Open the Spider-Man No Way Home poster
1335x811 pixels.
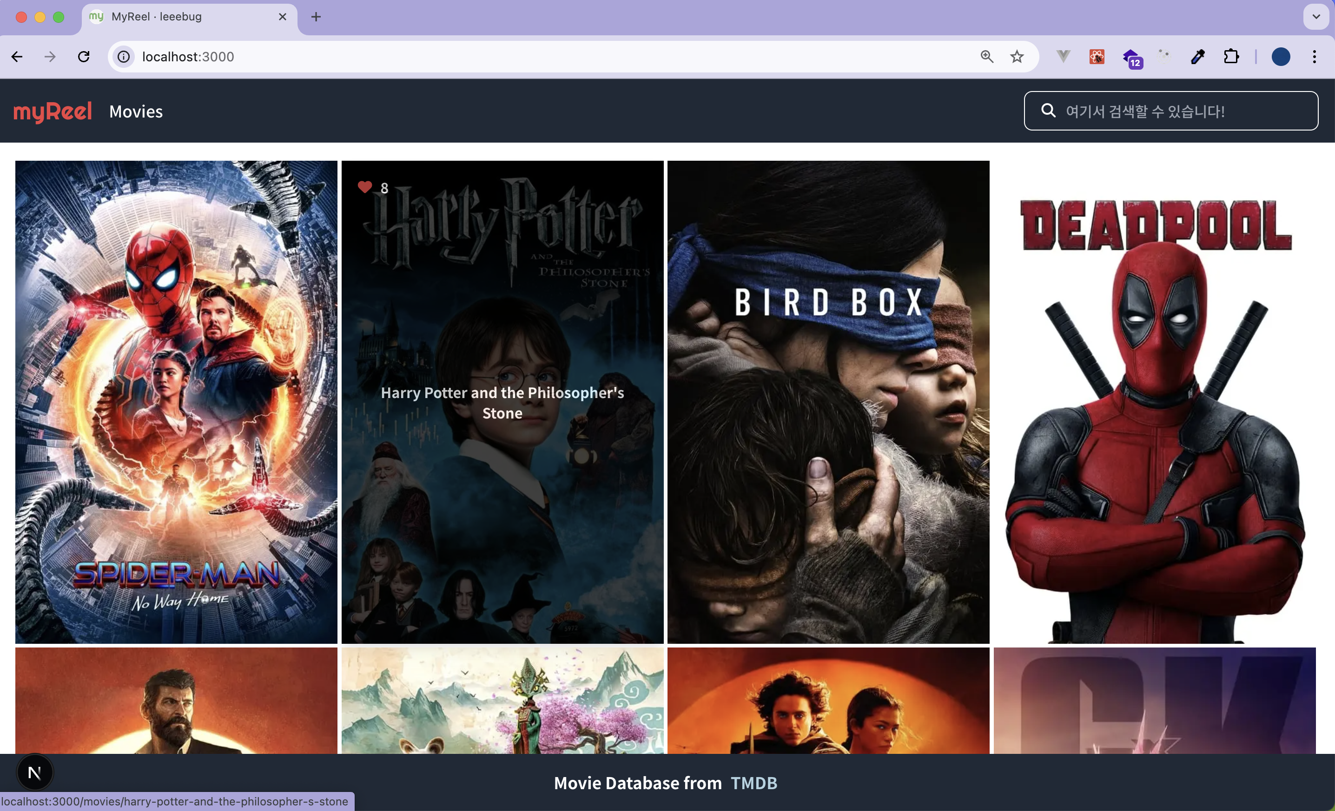(x=176, y=402)
